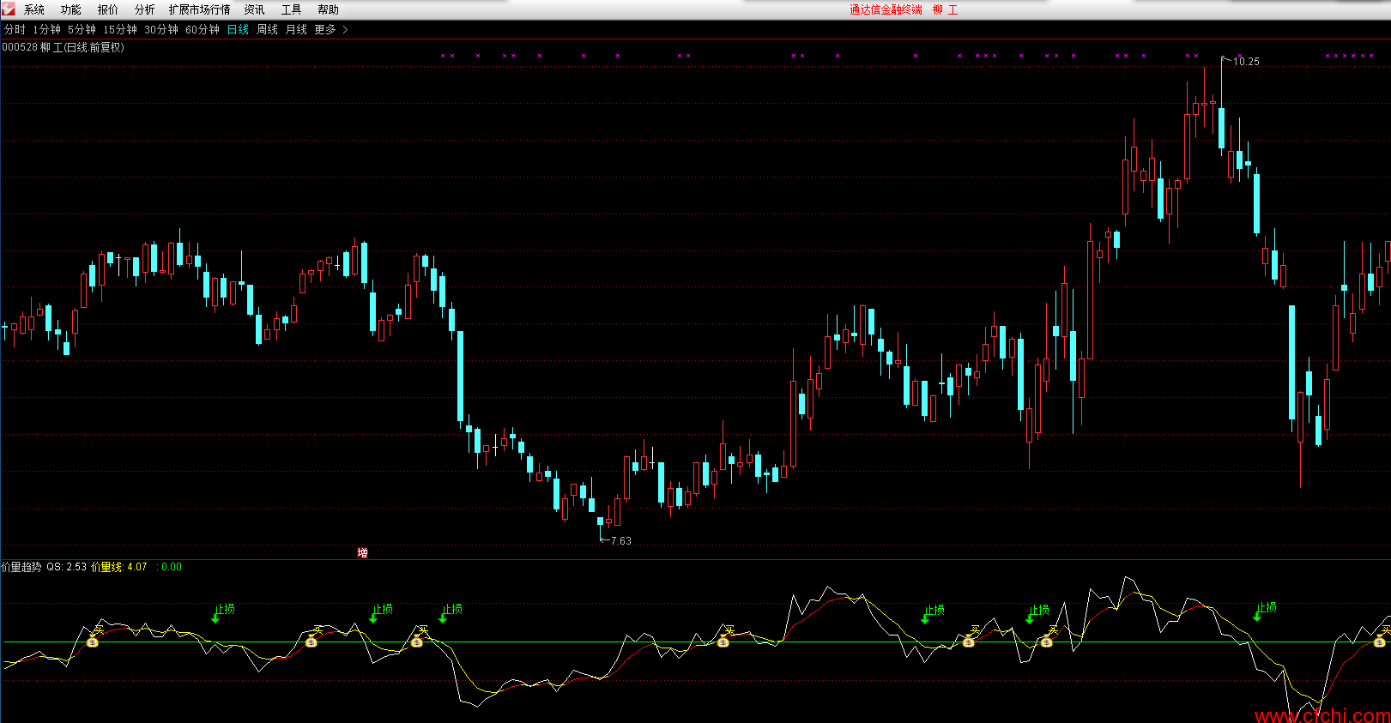1391x723 pixels.
Task: Click the rightmost 止损 green arrow marker
Action: 1257,615
